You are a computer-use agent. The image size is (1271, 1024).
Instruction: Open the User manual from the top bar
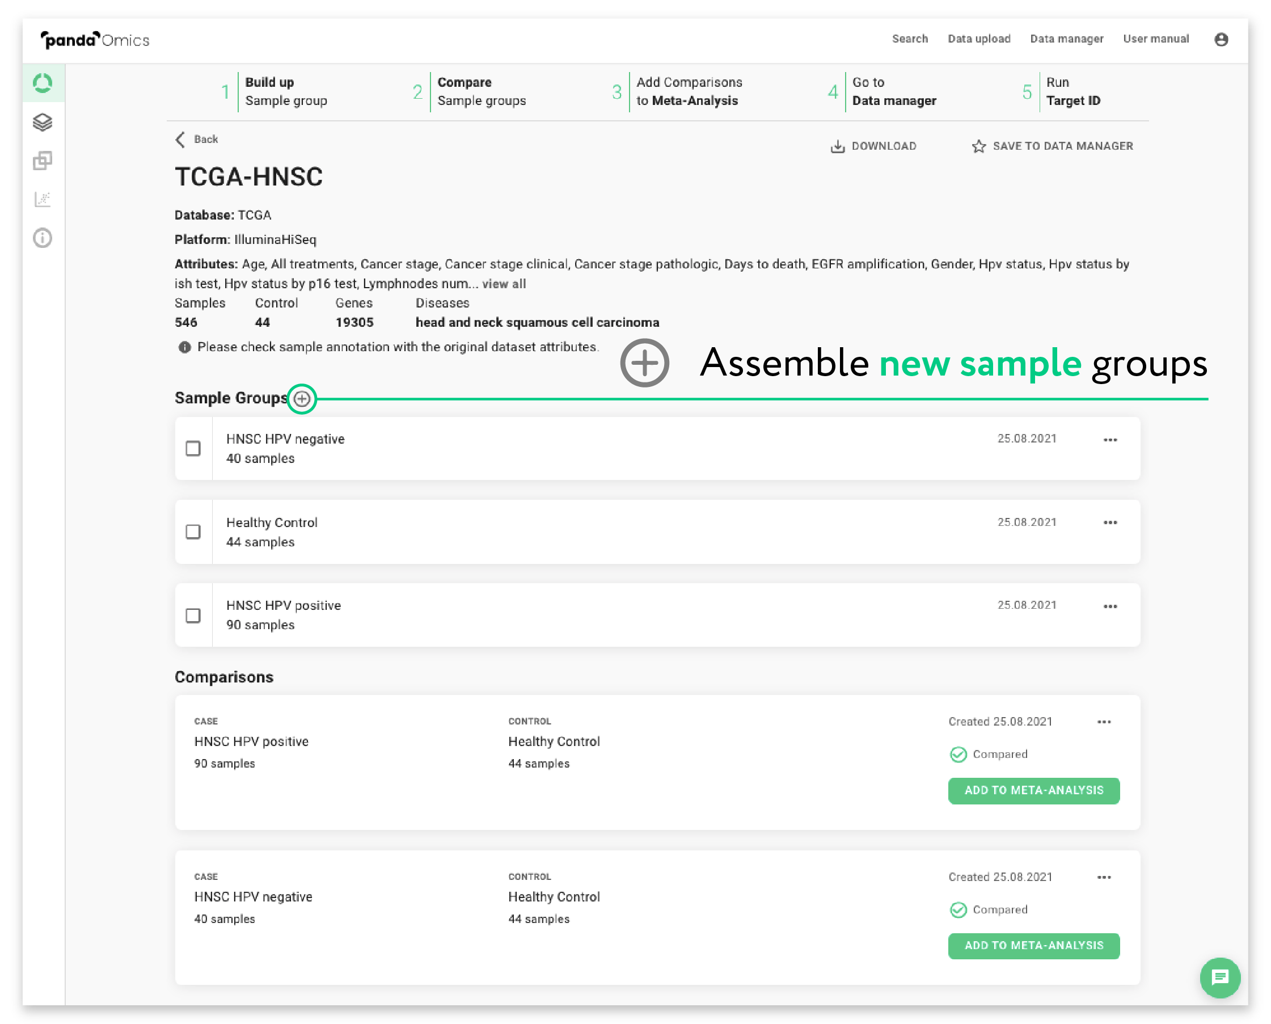(x=1155, y=39)
